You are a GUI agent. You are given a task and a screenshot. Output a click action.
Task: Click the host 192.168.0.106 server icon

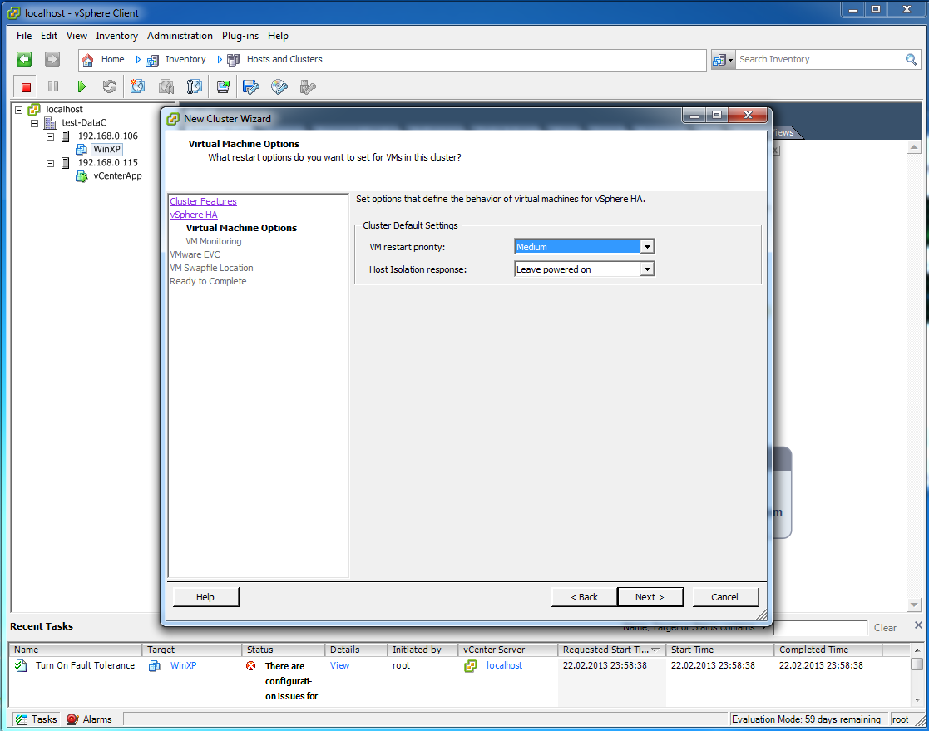point(66,136)
